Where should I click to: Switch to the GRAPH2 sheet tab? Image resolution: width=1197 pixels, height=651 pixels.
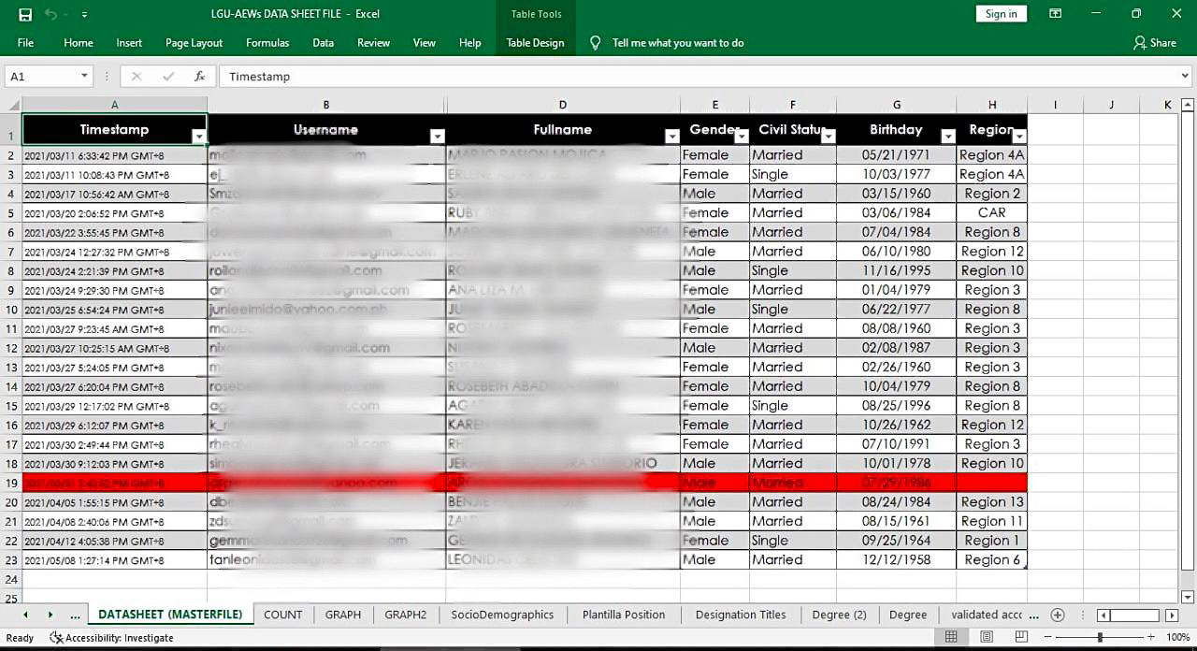point(406,615)
